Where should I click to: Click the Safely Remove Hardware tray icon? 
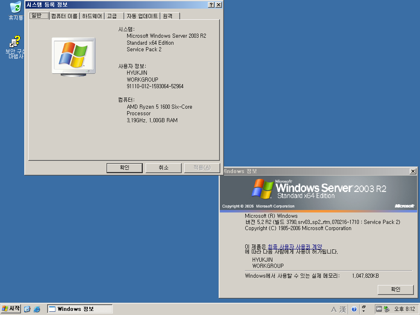coord(386,309)
